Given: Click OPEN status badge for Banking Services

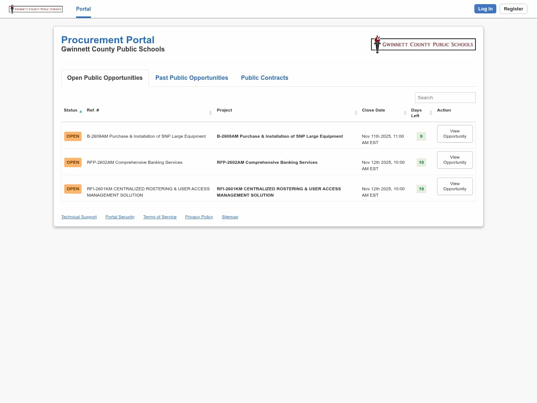Looking at the screenshot, I should 73,162.
